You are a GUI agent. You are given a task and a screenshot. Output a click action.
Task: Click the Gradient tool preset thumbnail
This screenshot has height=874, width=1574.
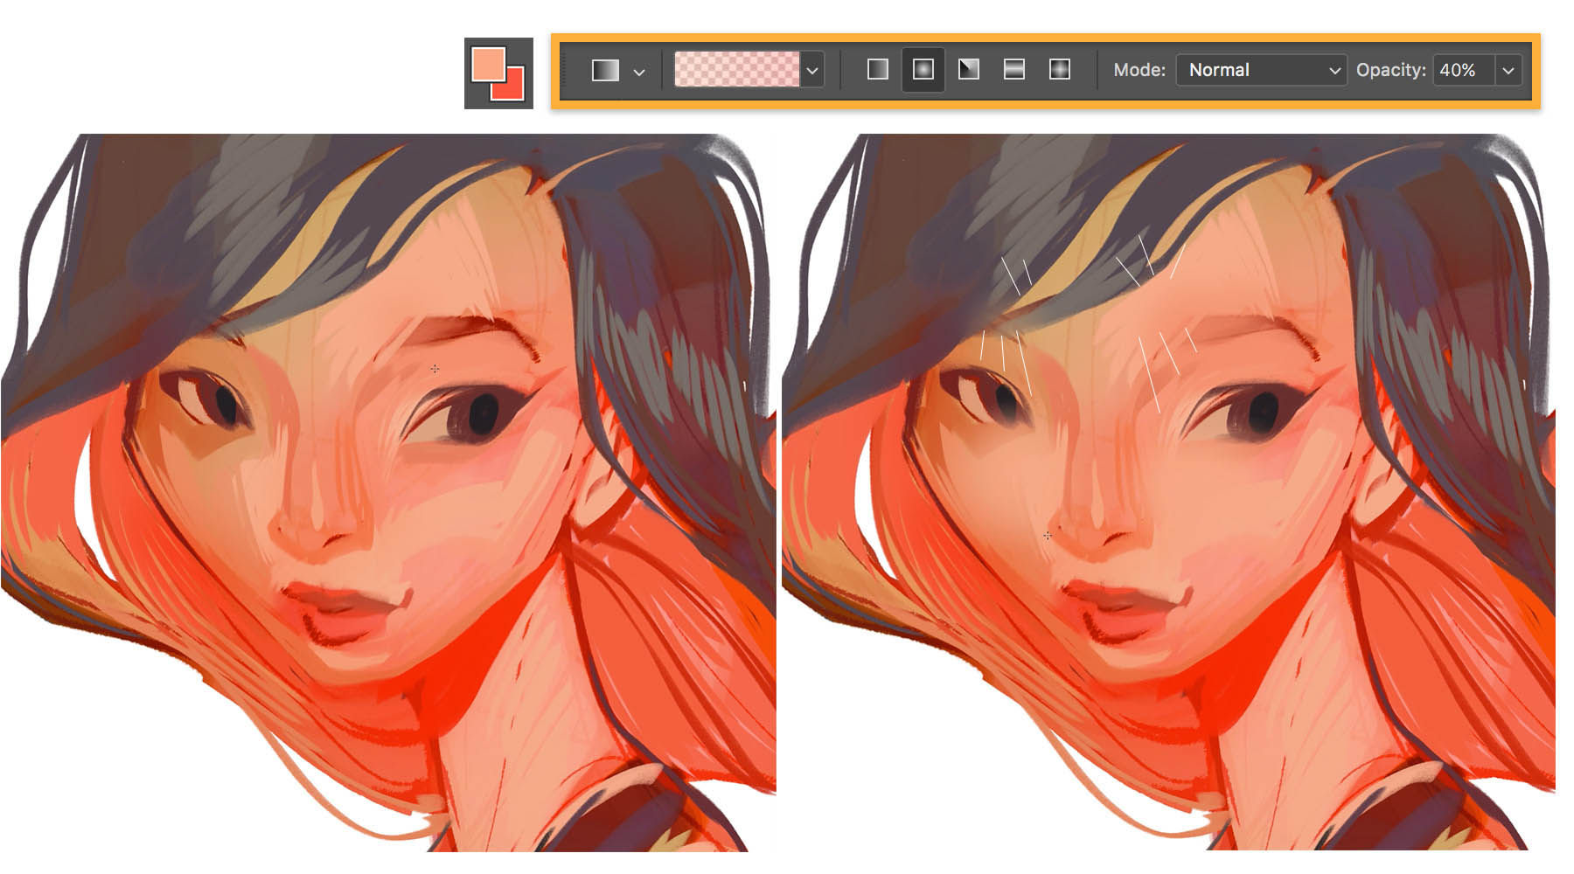tap(607, 71)
